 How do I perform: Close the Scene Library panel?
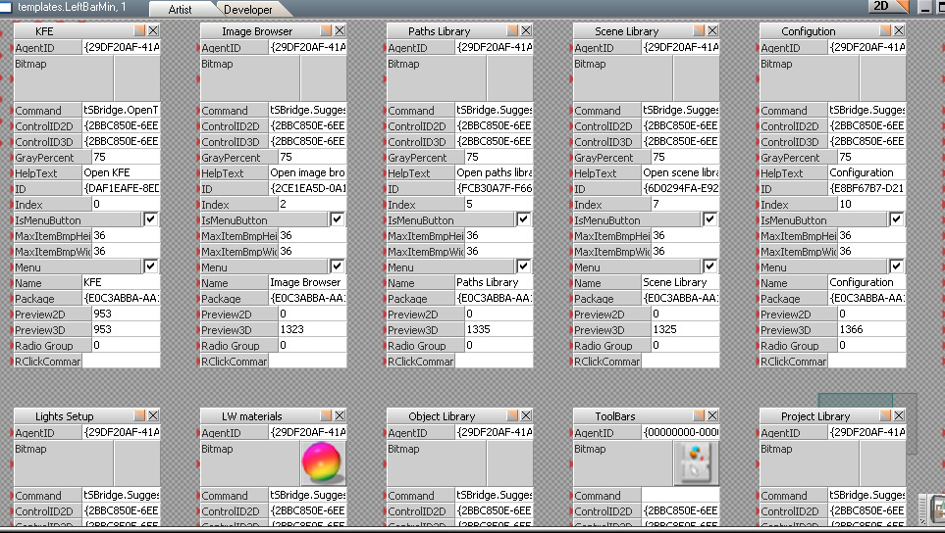712,30
